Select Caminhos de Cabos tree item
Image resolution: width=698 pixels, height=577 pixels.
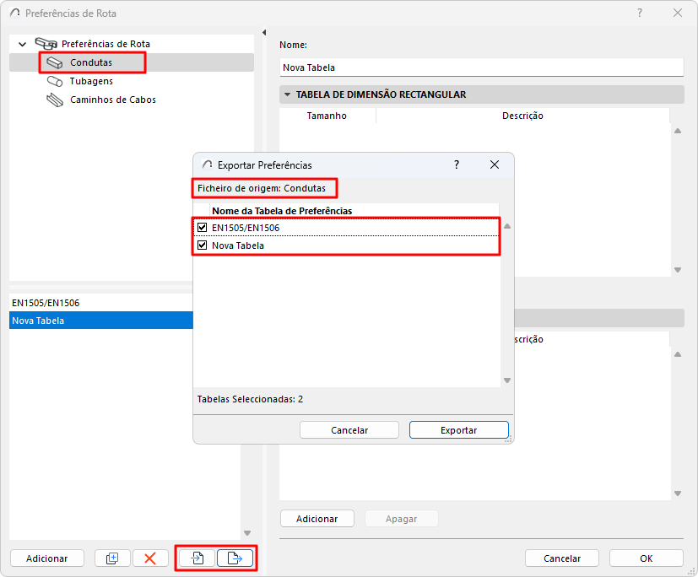[113, 100]
